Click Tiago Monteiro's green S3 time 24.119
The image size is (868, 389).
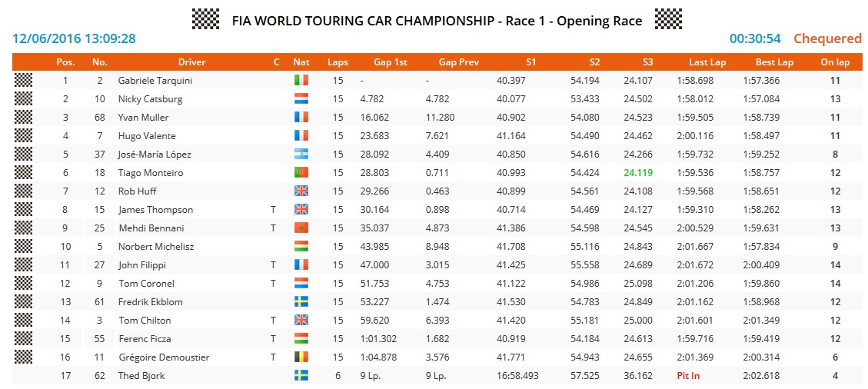click(638, 173)
